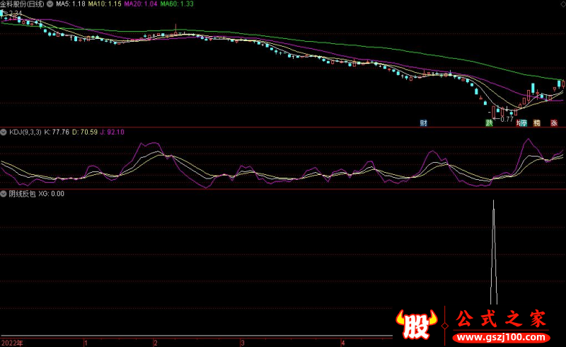Image resolution: width=566 pixels, height=347 pixels.
Task: Open the 阴线反包 indicator dropdown arrow
Action: pyautogui.click(x=4, y=193)
